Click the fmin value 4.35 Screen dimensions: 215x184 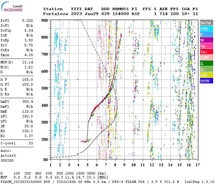pos(29,55)
